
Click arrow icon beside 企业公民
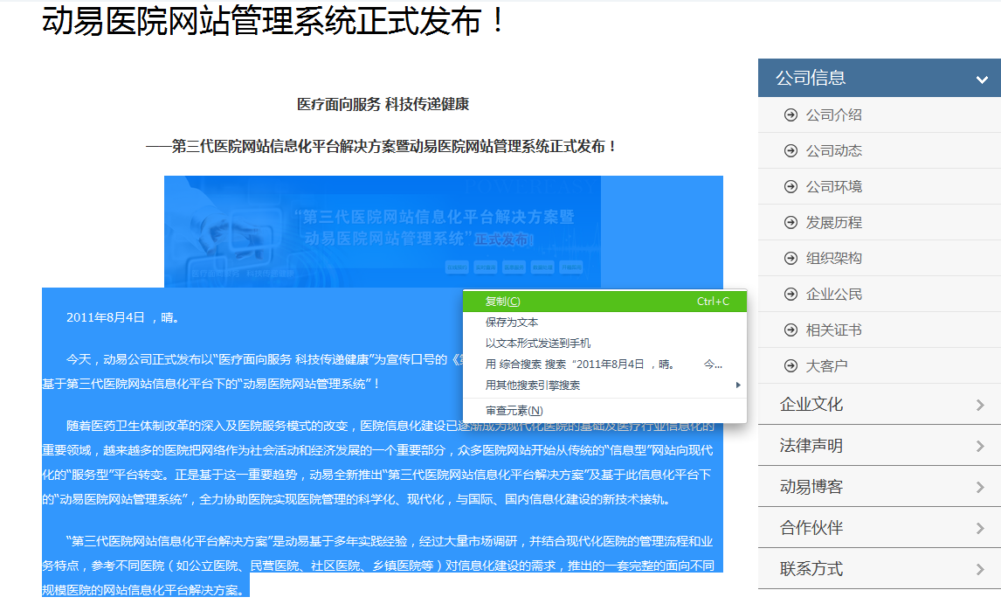[791, 294]
